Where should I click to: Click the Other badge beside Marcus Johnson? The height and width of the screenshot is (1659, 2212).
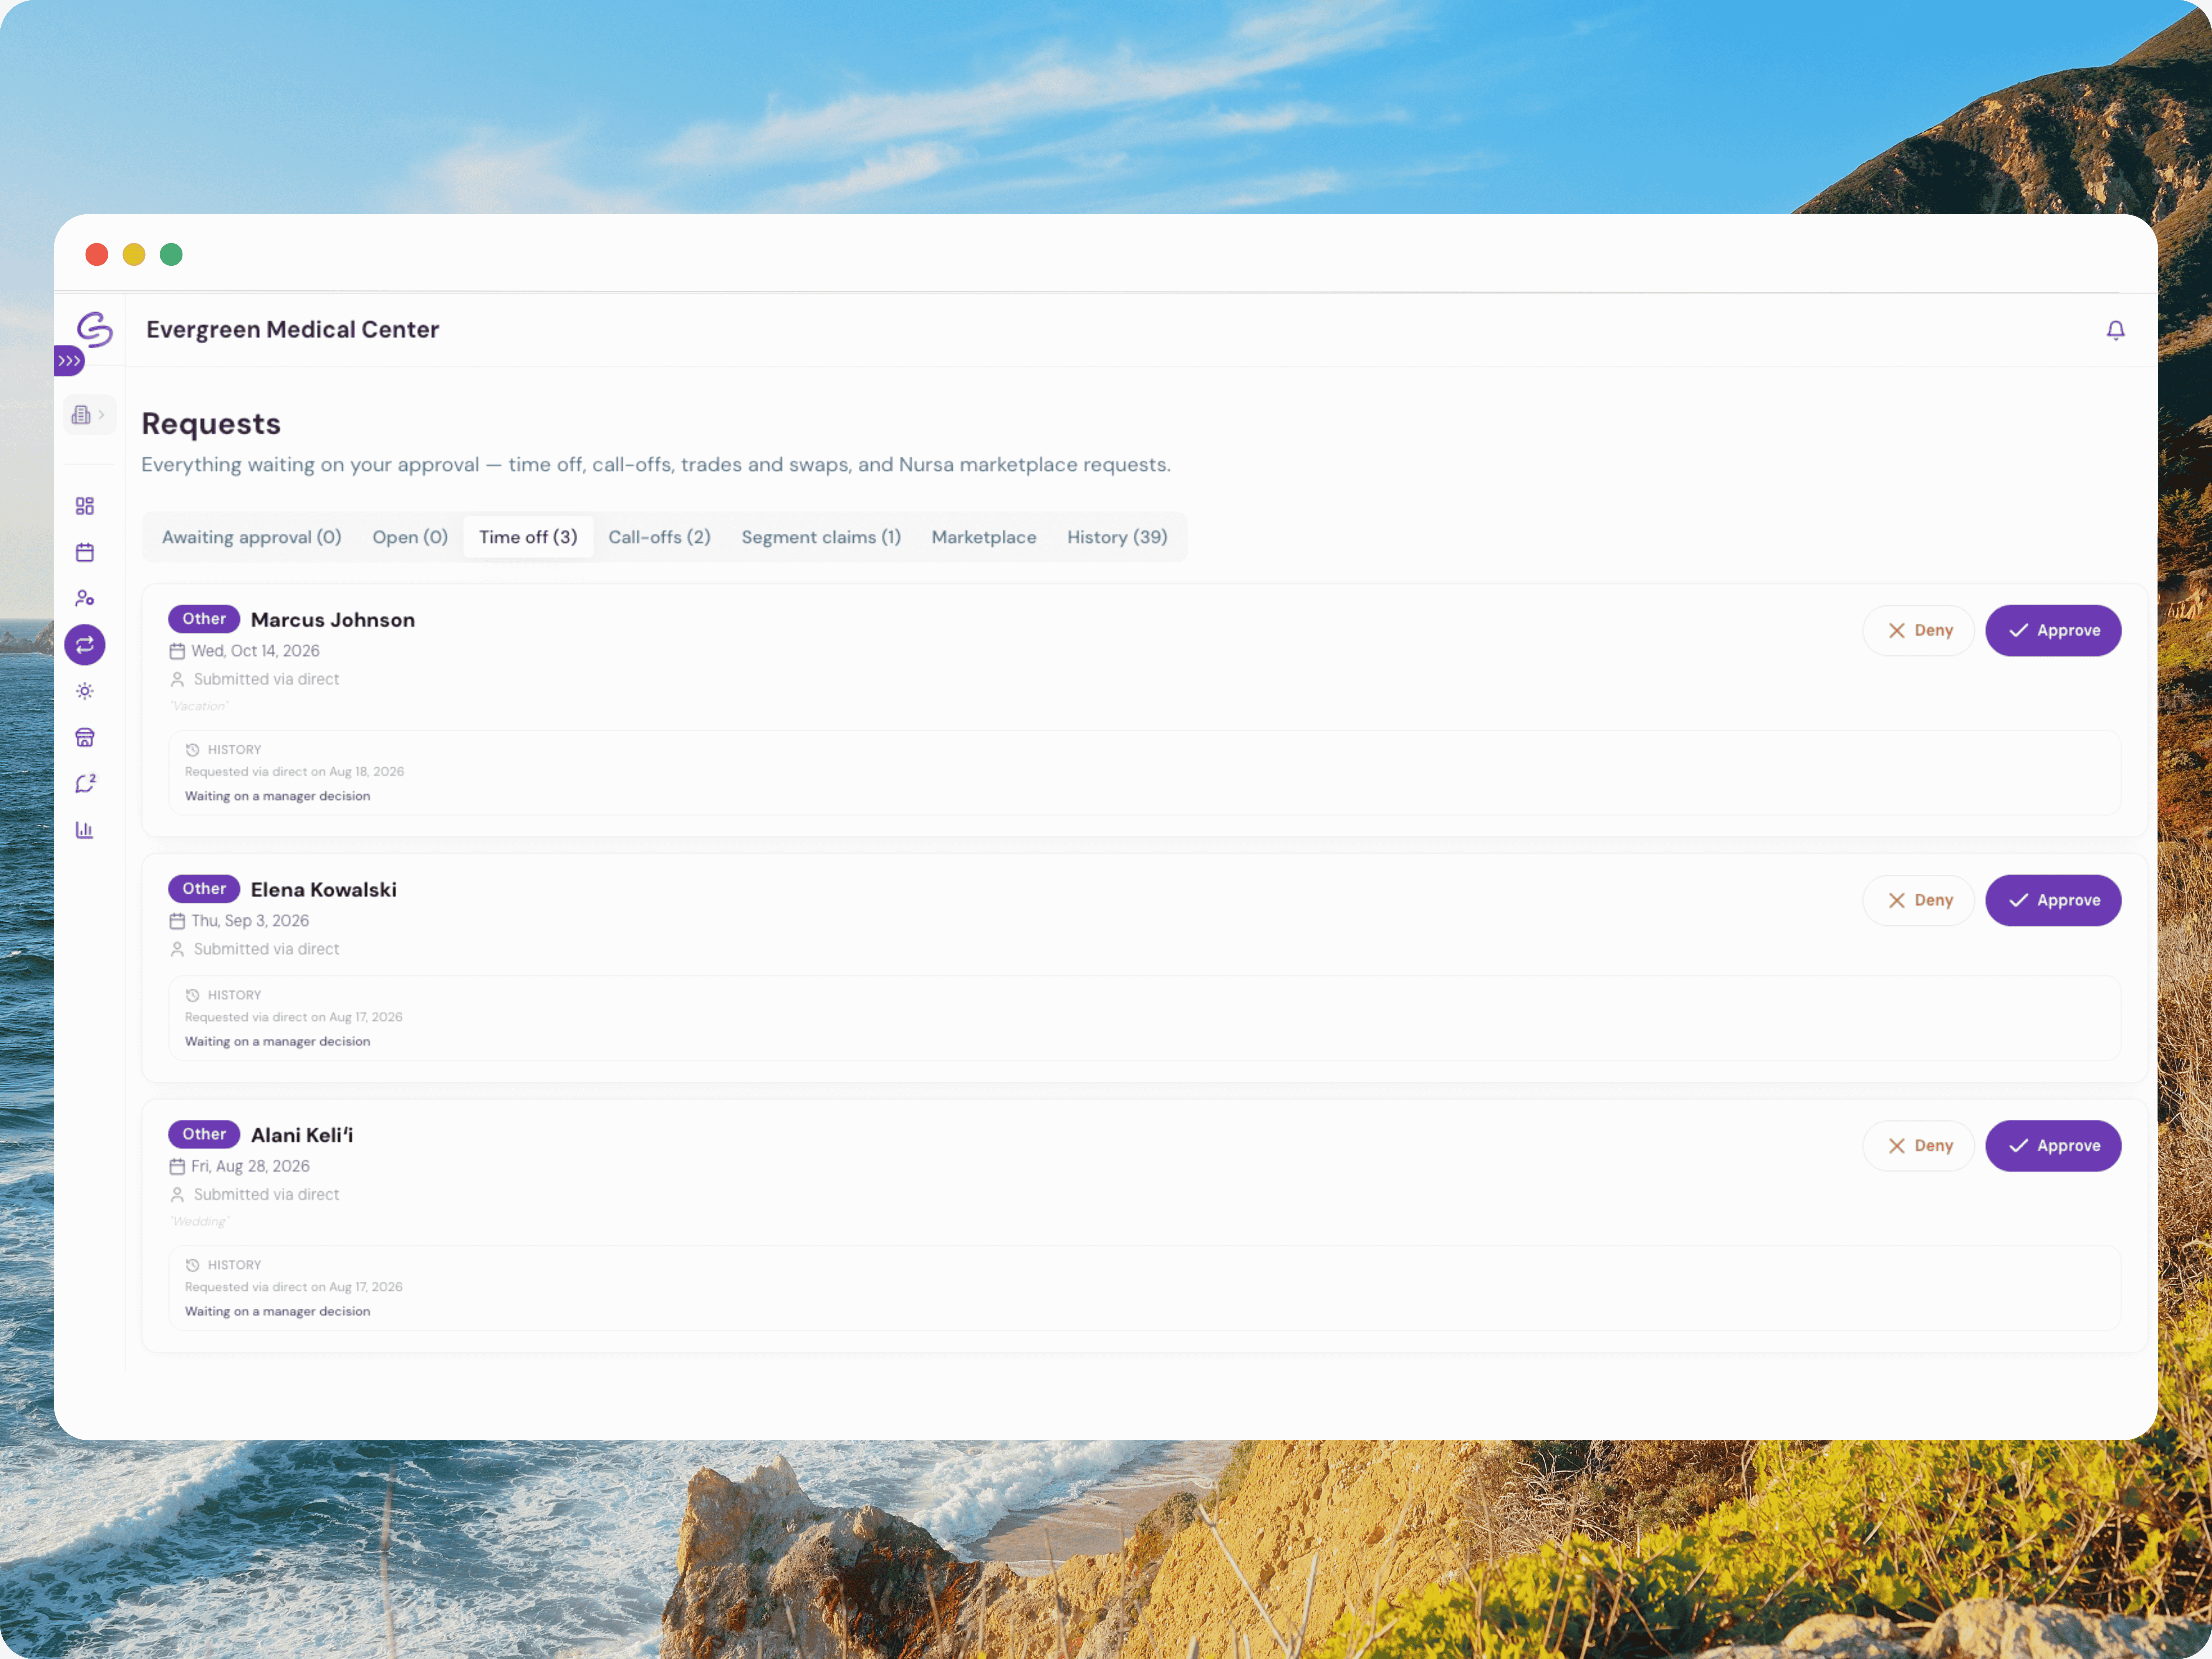click(x=204, y=619)
